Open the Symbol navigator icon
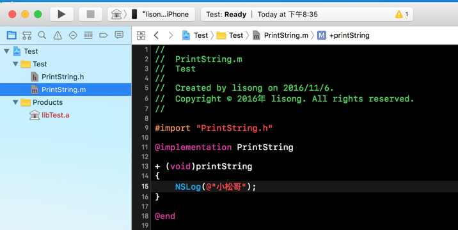This screenshot has width=458, height=230. (x=27, y=36)
